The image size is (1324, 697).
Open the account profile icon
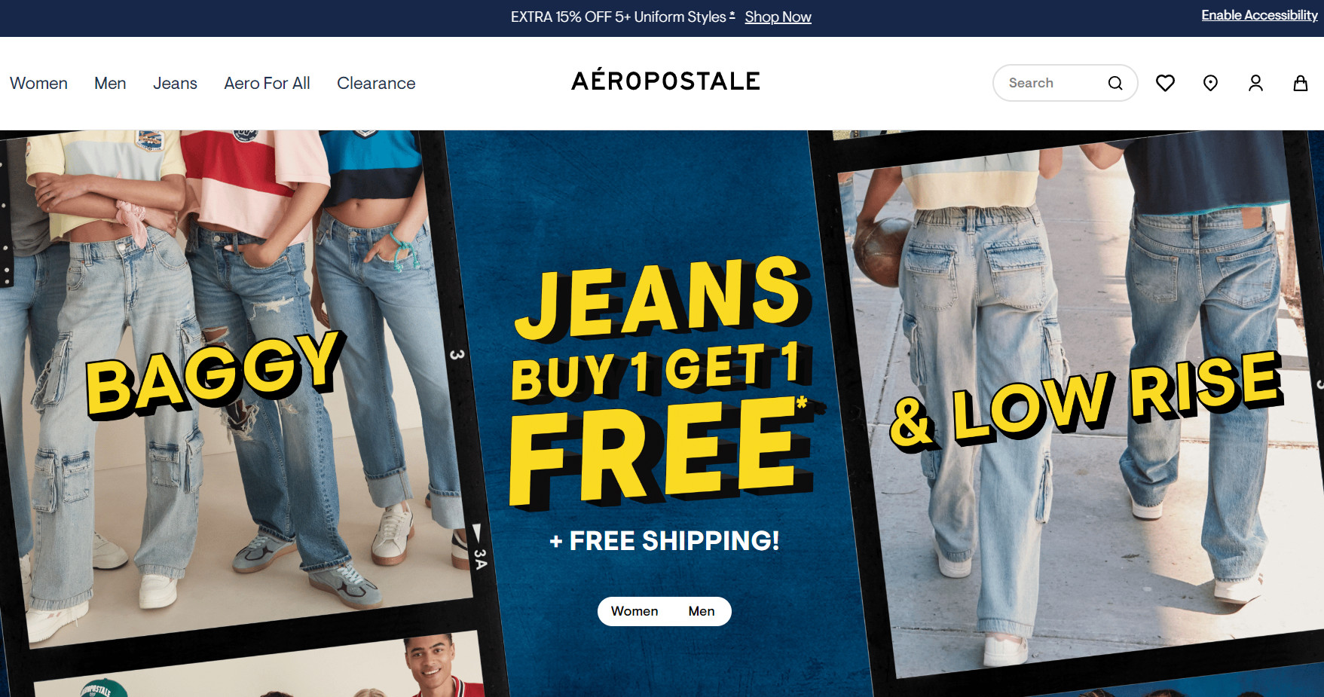tap(1255, 83)
